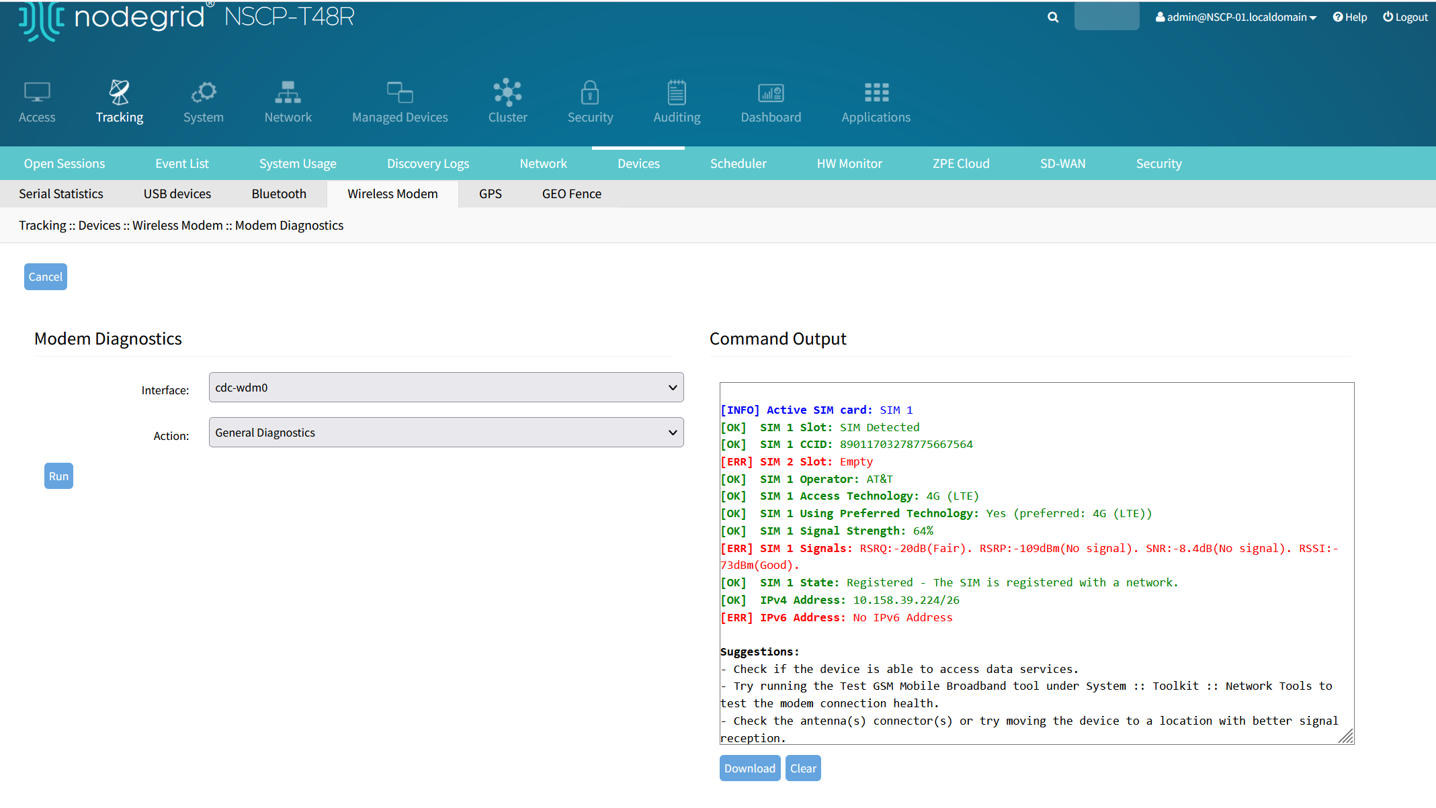
Task: Select the Devices tab
Action: coord(638,163)
